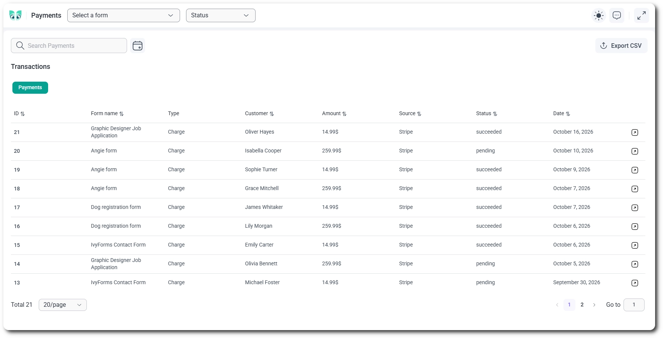663x338 pixels.
Task: Go to previous page arrow
Action: (557, 305)
